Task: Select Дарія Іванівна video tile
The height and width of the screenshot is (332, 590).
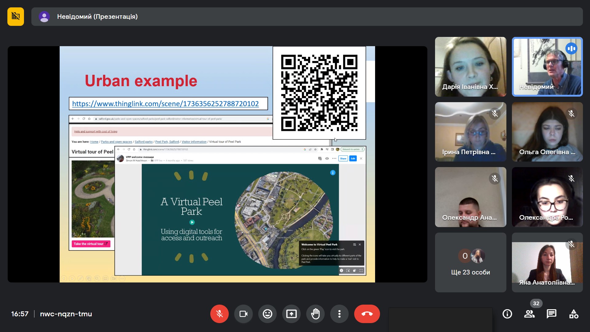Action: (x=470, y=67)
